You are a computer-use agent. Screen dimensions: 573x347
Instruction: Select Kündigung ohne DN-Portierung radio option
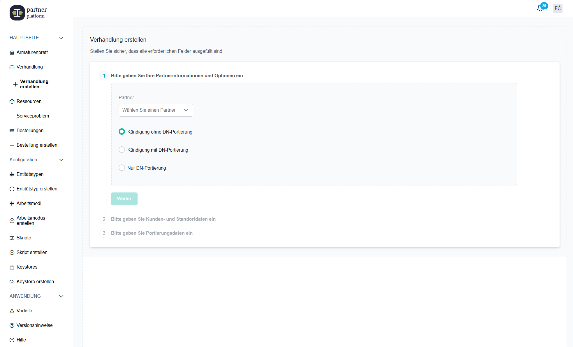click(x=122, y=132)
